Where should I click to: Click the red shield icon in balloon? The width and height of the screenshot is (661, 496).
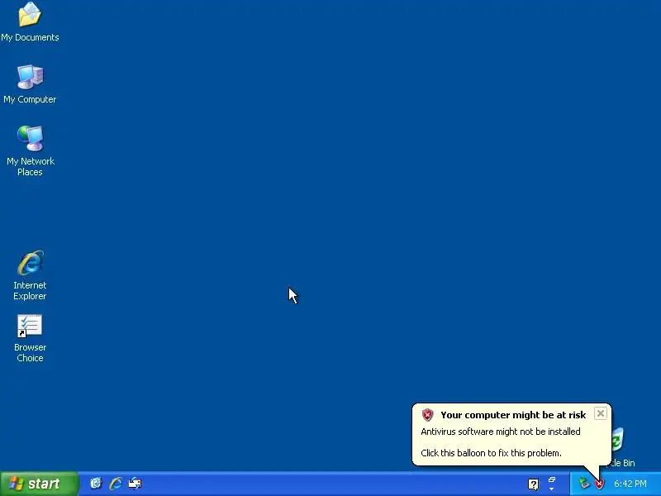click(427, 415)
